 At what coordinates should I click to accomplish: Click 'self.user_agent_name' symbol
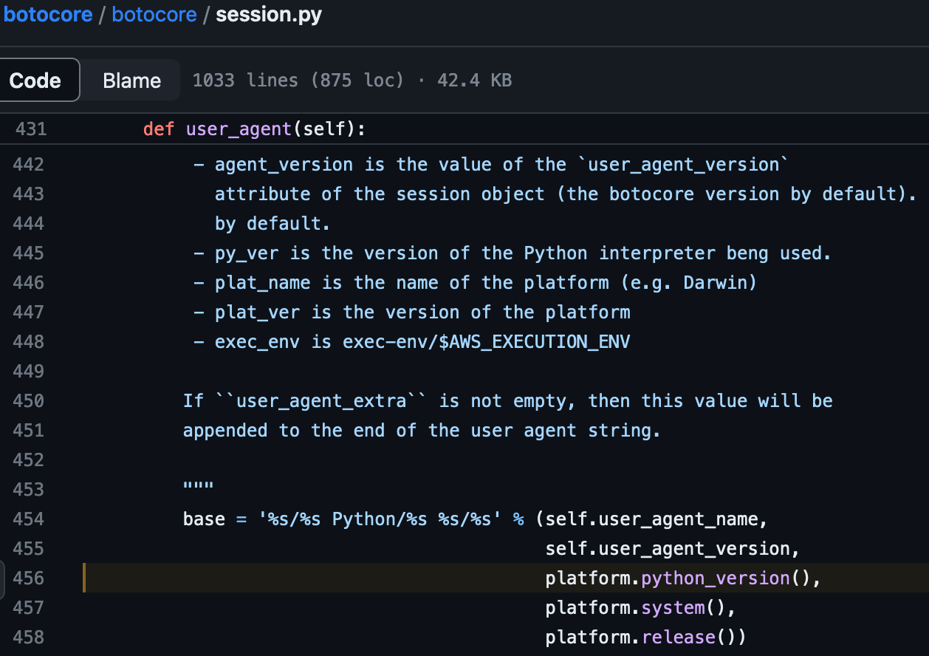[651, 519]
